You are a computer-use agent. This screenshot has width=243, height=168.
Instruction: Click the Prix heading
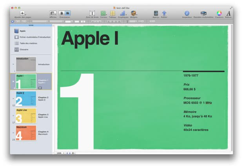pyautogui.click(x=187, y=85)
